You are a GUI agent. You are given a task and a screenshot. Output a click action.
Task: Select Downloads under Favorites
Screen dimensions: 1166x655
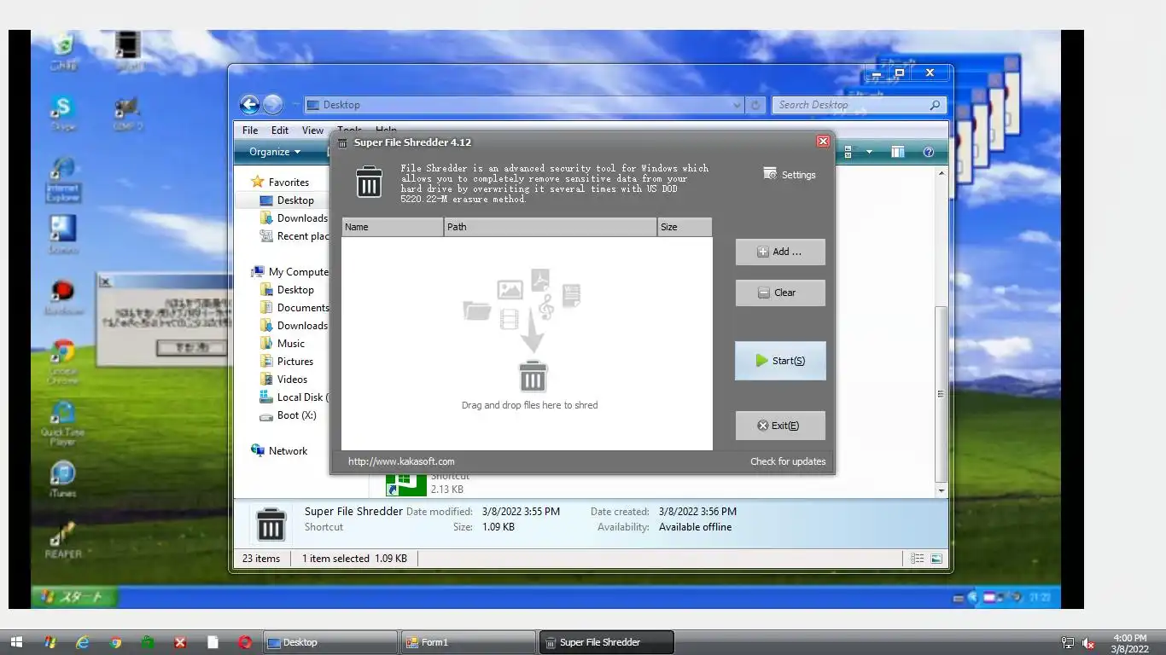pos(294,218)
